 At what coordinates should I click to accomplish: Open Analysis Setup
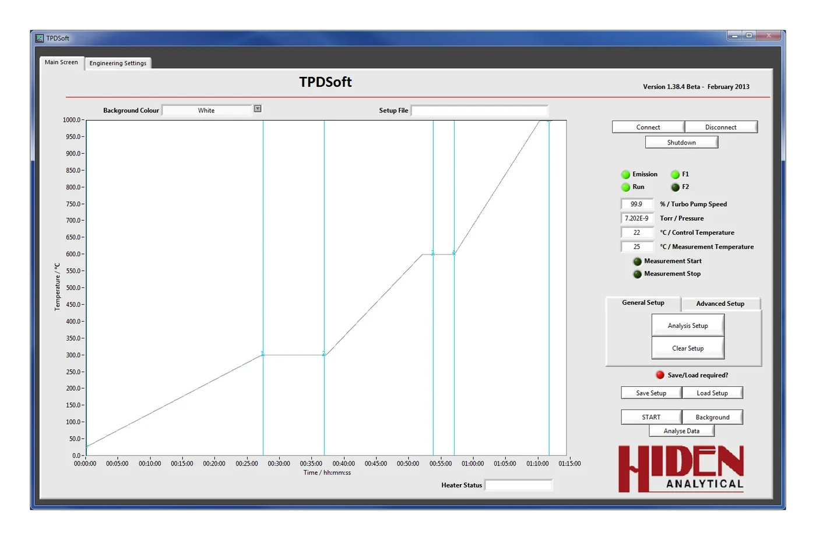click(688, 326)
